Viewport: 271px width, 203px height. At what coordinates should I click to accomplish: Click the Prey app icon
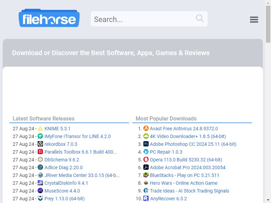[40, 198]
